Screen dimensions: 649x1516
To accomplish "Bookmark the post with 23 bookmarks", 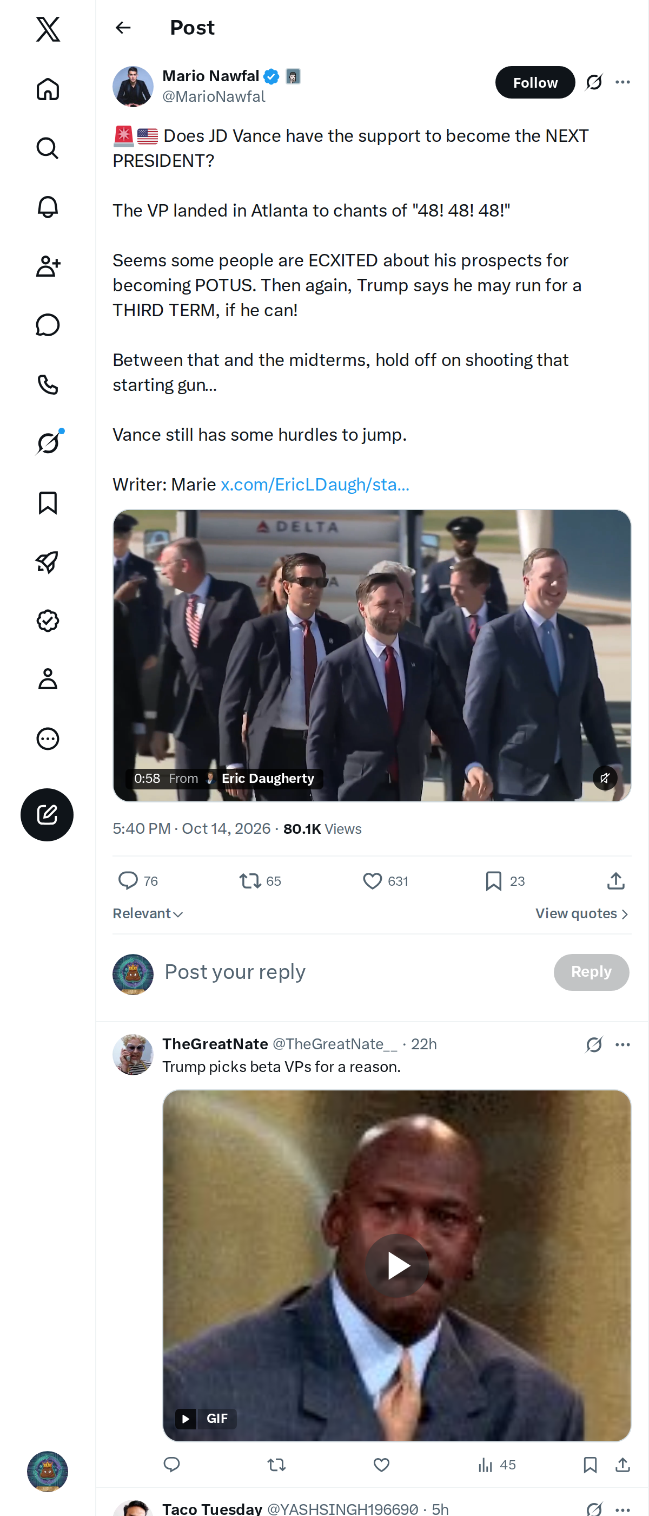I will [x=505, y=881].
